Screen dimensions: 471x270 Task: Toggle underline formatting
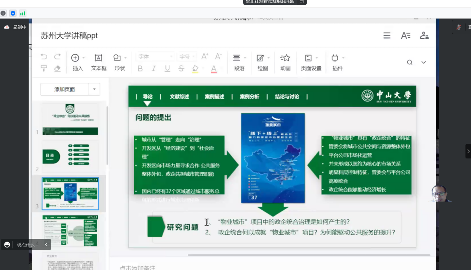click(167, 68)
